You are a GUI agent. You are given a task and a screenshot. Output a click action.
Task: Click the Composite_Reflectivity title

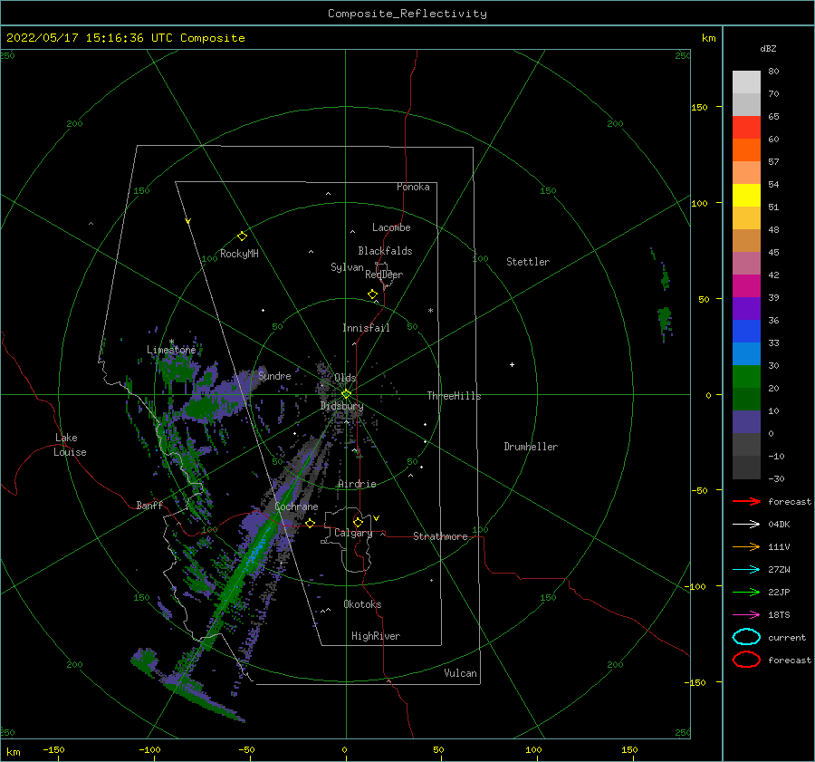tap(407, 14)
